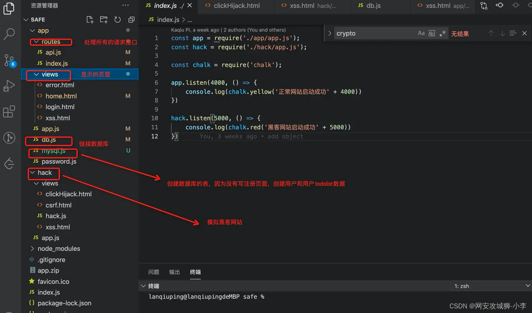Collapse all folders in Explorer
Image resolution: width=532 pixels, height=313 pixels.
131,19
